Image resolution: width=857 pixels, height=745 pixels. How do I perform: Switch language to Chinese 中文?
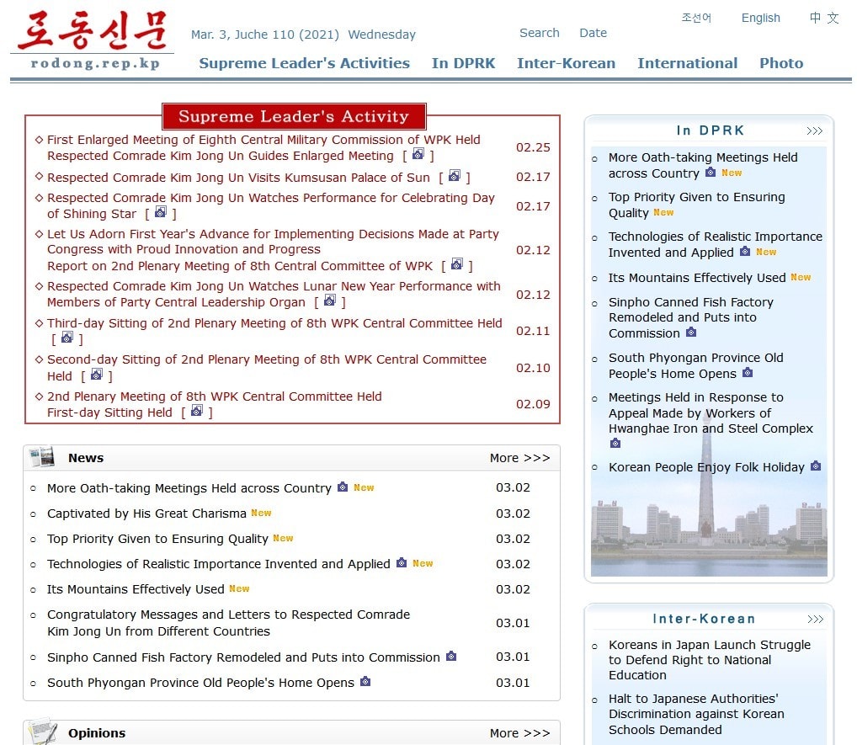(x=824, y=18)
